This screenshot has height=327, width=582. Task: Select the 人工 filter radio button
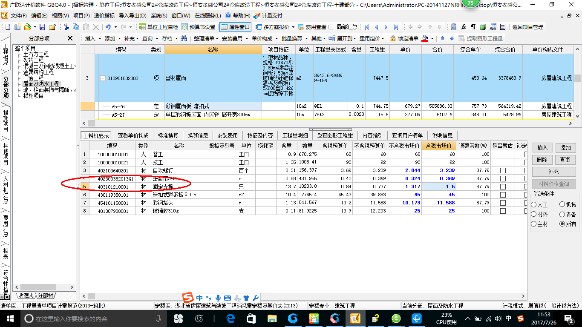534,205
